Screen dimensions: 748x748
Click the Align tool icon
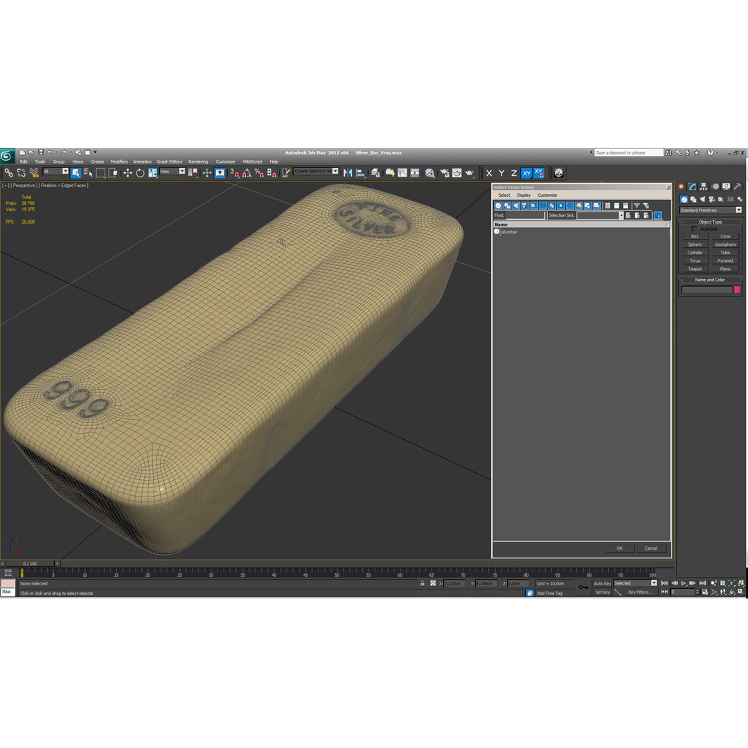pyautogui.click(x=361, y=172)
